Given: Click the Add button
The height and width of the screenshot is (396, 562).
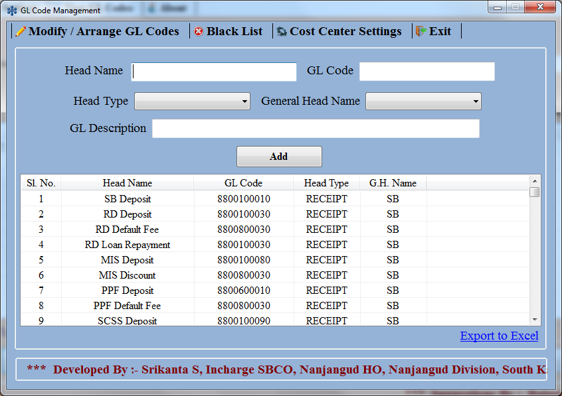Looking at the screenshot, I should [x=279, y=156].
